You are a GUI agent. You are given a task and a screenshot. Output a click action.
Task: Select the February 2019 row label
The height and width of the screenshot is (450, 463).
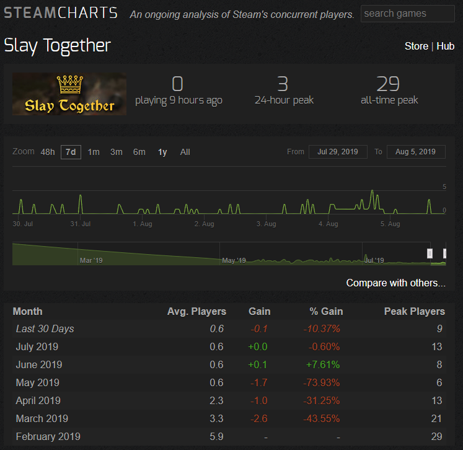point(48,437)
